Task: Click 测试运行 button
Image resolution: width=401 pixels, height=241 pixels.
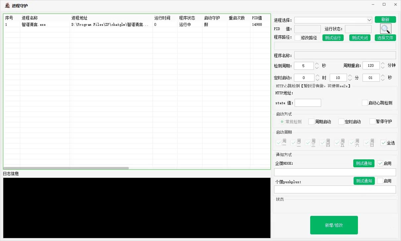Action: (x=333, y=38)
